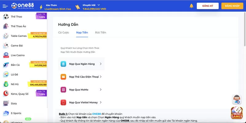Click the MoMo payment icon
Viewport: 246px width, 123px height.
[x=63, y=89]
